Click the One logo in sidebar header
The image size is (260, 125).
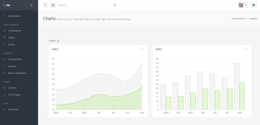7,5
